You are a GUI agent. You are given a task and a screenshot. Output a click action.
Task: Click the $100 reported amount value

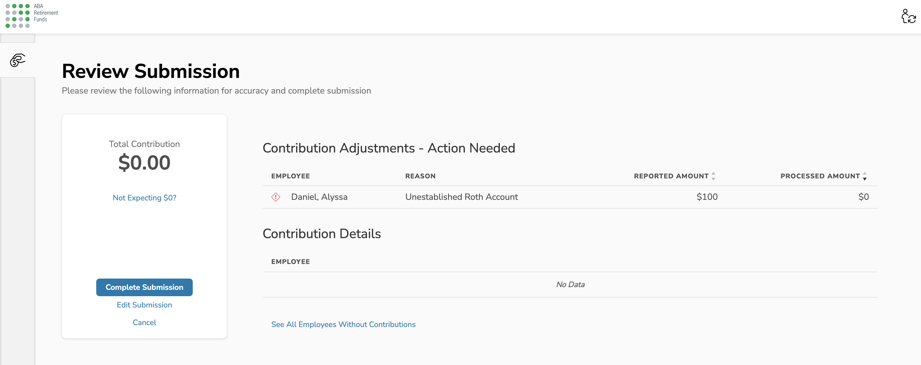coord(707,197)
